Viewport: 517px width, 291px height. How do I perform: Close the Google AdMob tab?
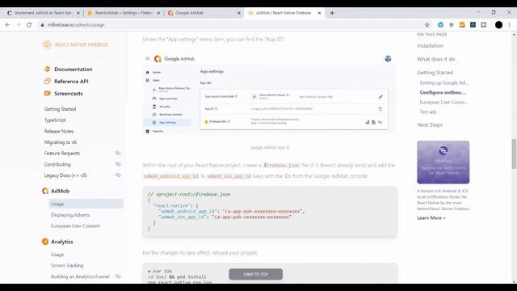239,13
